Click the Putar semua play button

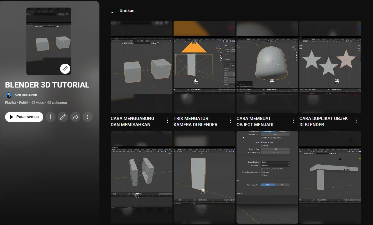[24, 117]
